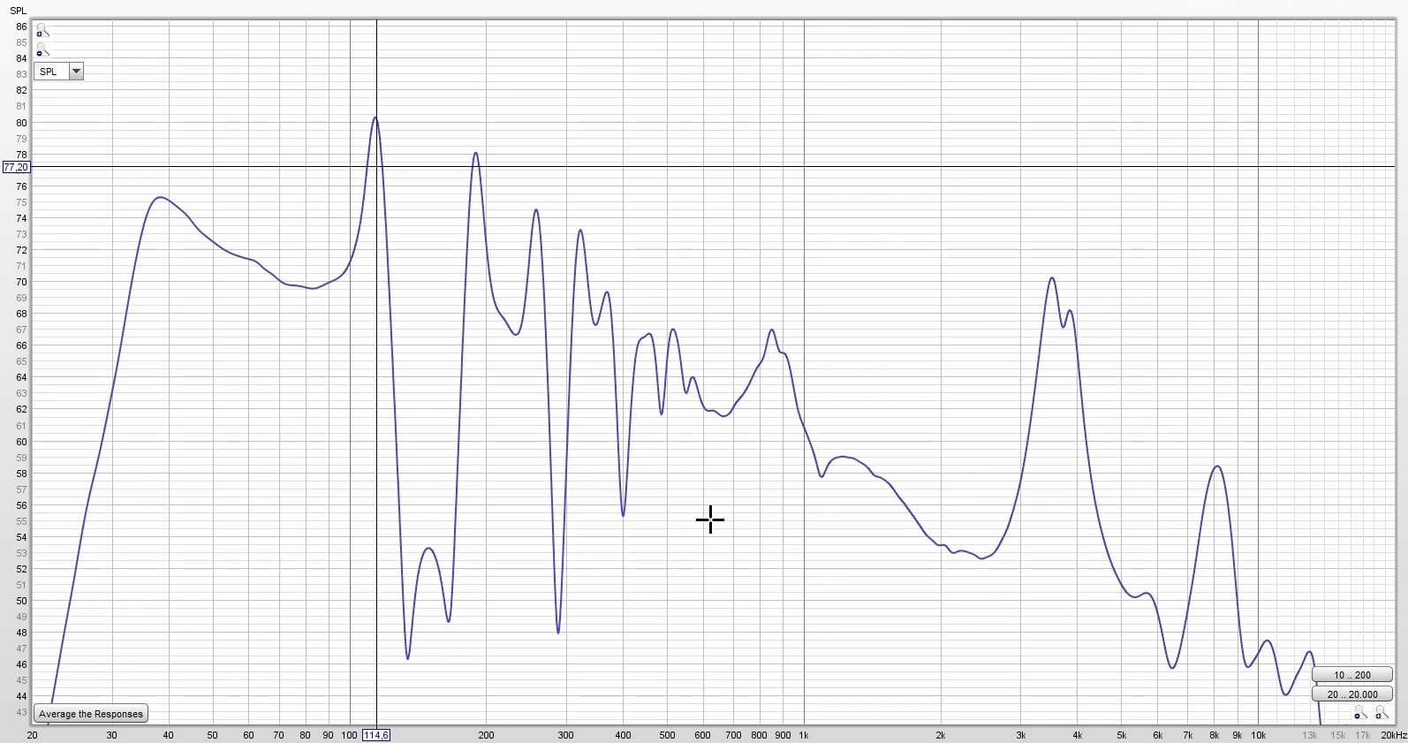Click the deep dip near 290 Hz

(x=558, y=633)
